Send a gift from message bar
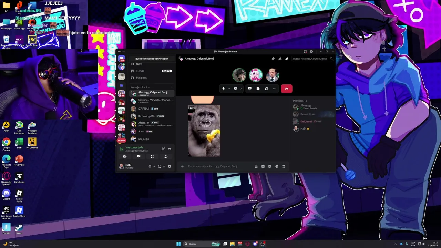Viewport: 441px width, 248px height. click(256, 166)
